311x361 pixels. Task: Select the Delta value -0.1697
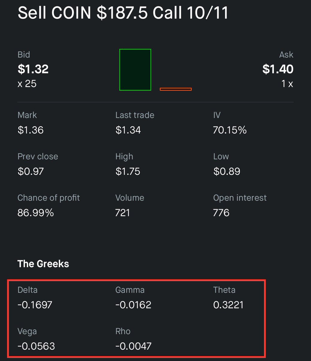point(35,305)
